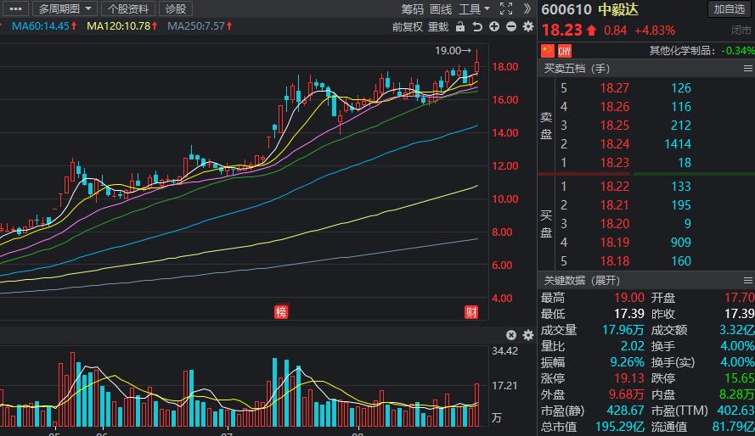
Task: Open the 多周期图 dropdown
Action: 66,8
